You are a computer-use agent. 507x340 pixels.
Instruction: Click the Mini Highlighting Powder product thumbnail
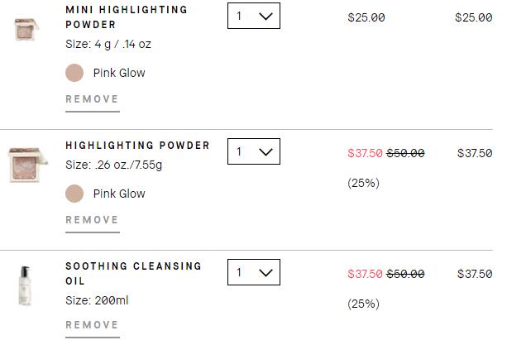pos(26,30)
